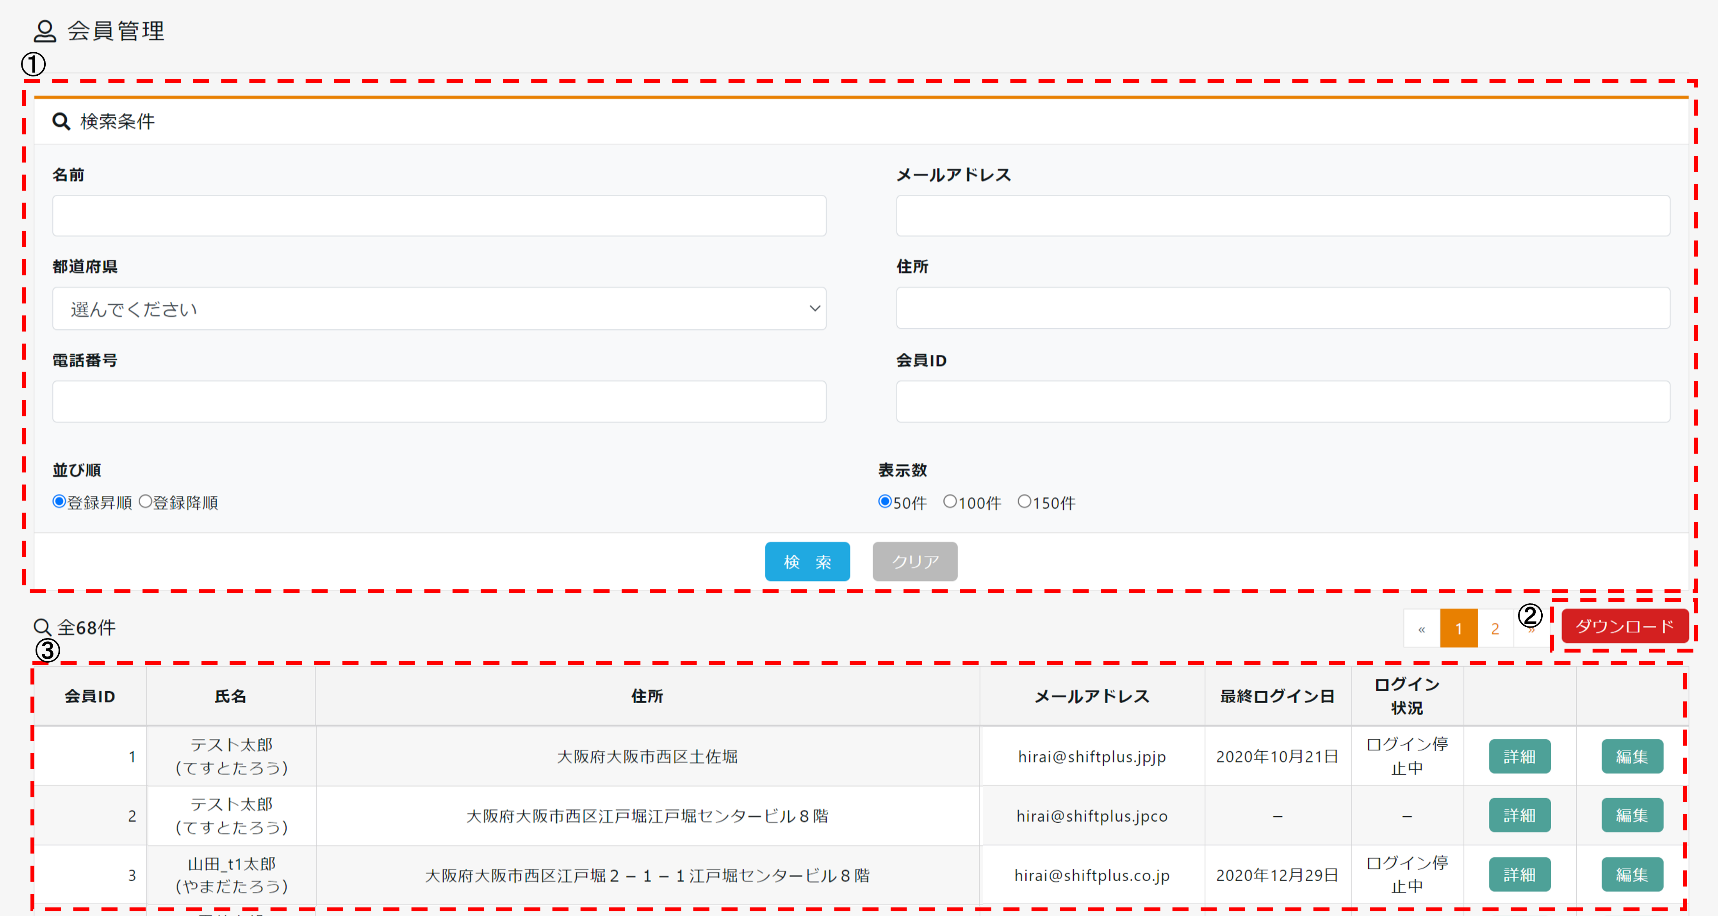The width and height of the screenshot is (1718, 916).
Task: Open 詳細 for member ID 1
Action: (1519, 756)
